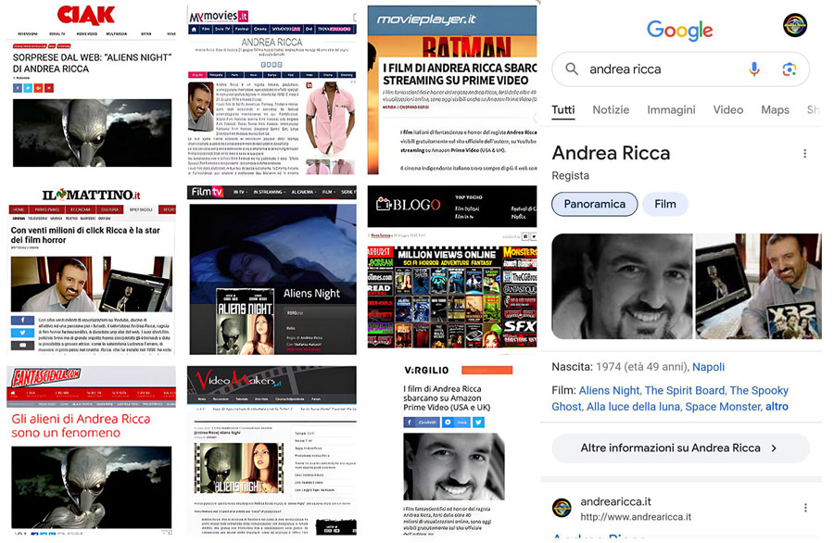834x543 pixels.
Task: Click the movieplayer.it logo
Action: pyautogui.click(x=426, y=19)
